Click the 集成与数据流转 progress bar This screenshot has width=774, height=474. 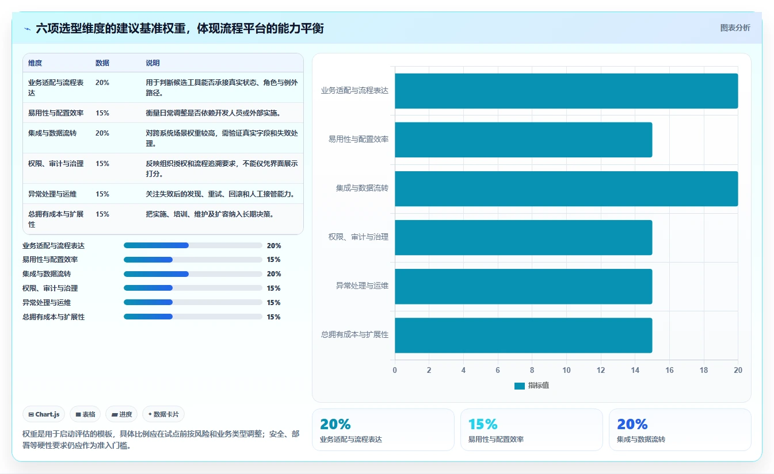tap(193, 274)
